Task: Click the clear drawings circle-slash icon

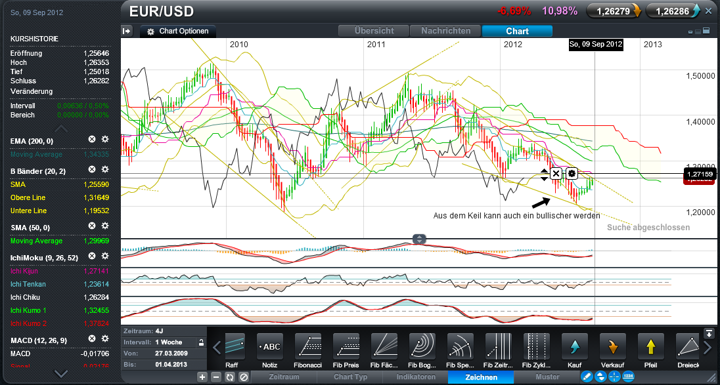Action: tap(244, 377)
